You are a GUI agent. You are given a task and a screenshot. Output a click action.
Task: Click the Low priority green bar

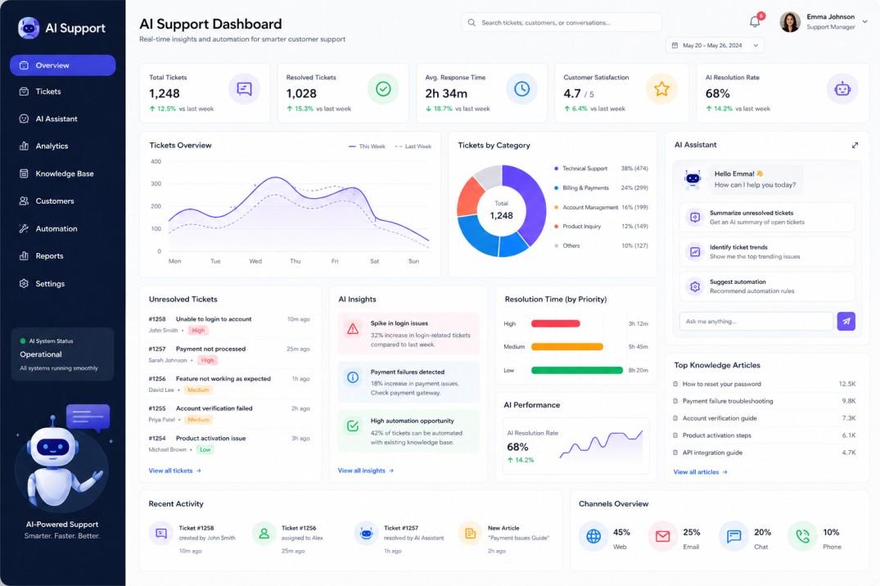[x=577, y=370]
